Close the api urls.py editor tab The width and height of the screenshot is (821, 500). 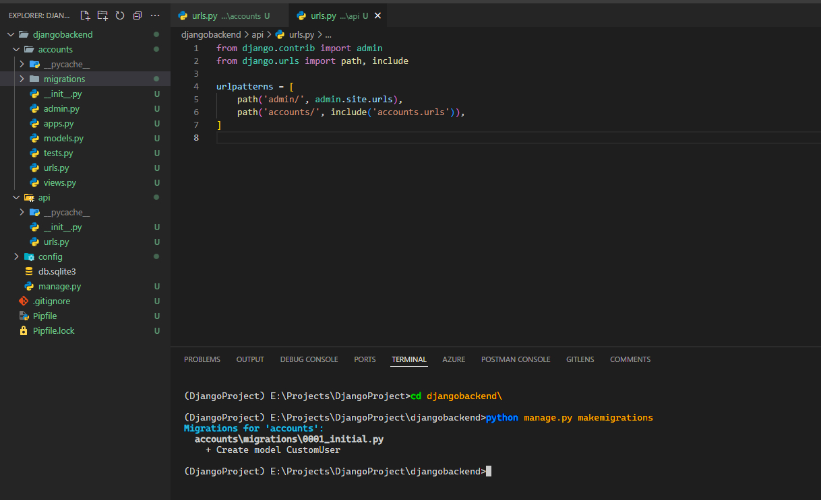pyautogui.click(x=377, y=15)
